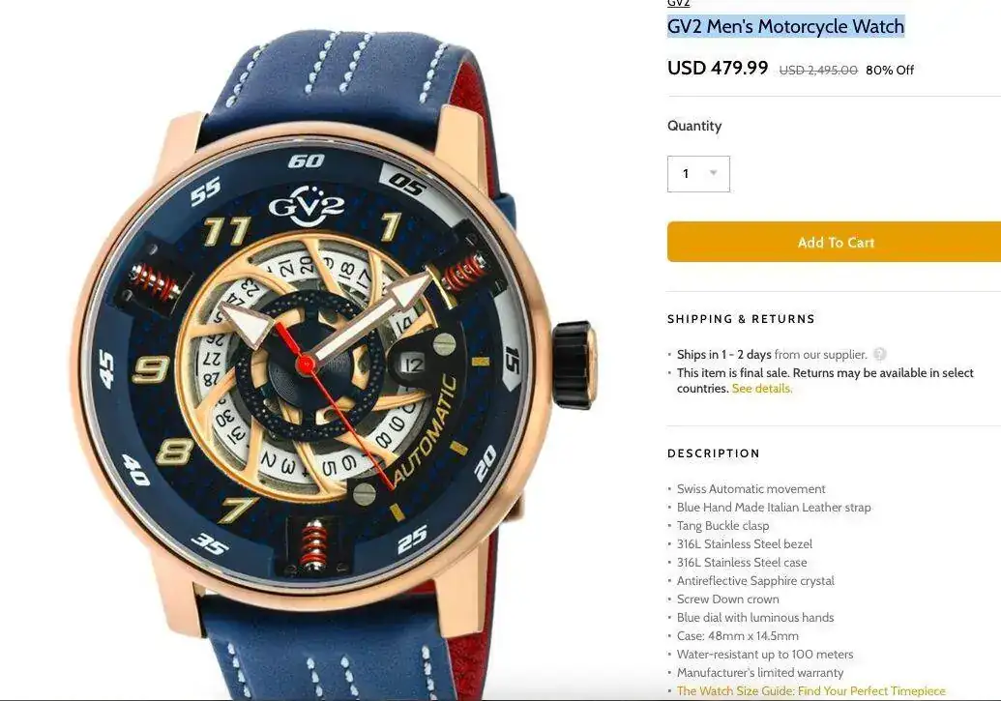Click the crossed-out USD 2,495.00 price
This screenshot has width=1001, height=701.
818,71
